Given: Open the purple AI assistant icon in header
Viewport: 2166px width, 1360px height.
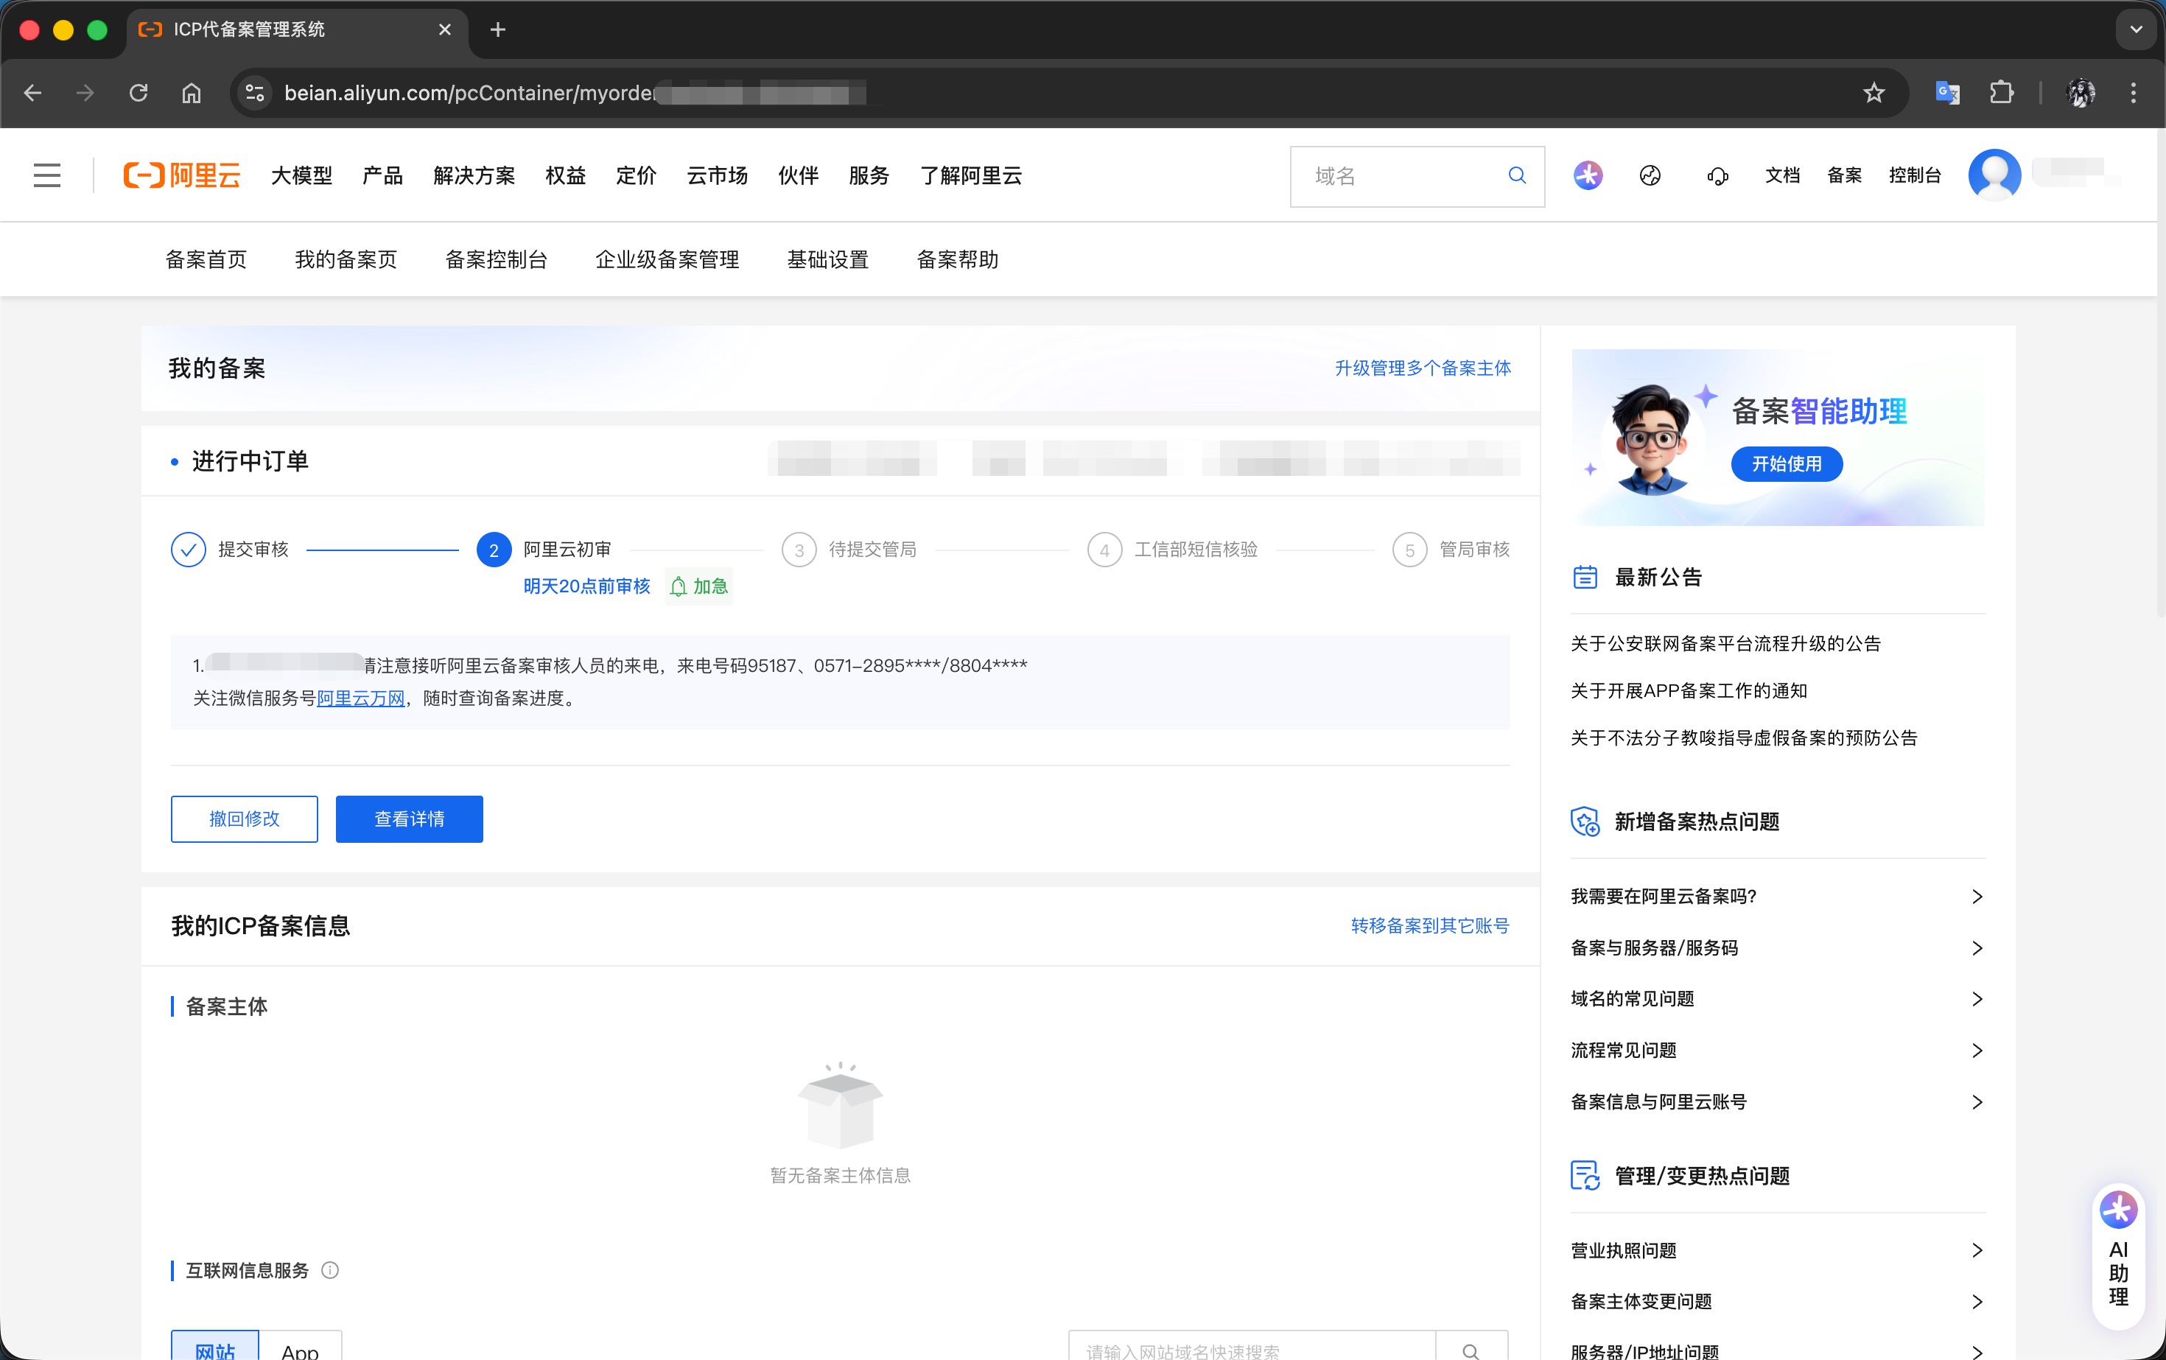Looking at the screenshot, I should click(x=1588, y=175).
